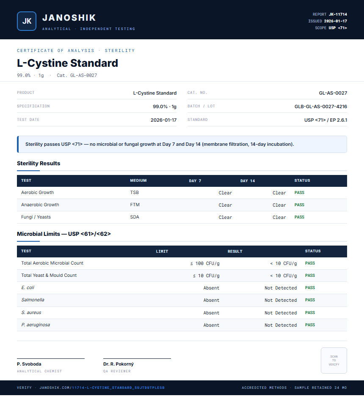Click the Scan to Verify QR box

pyautogui.click(x=334, y=361)
